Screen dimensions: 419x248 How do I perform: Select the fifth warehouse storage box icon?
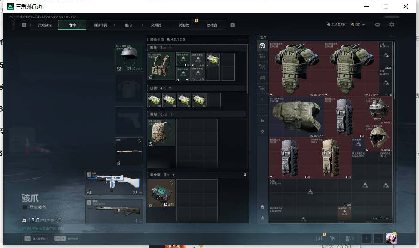click(x=262, y=88)
